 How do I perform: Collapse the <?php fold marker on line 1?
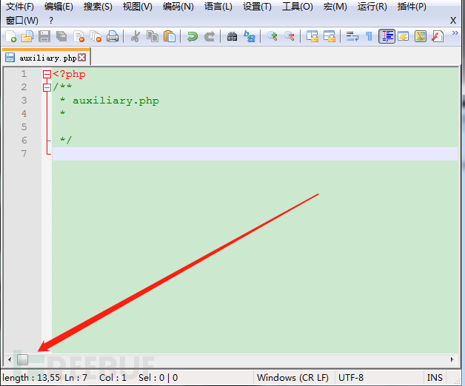(47, 74)
